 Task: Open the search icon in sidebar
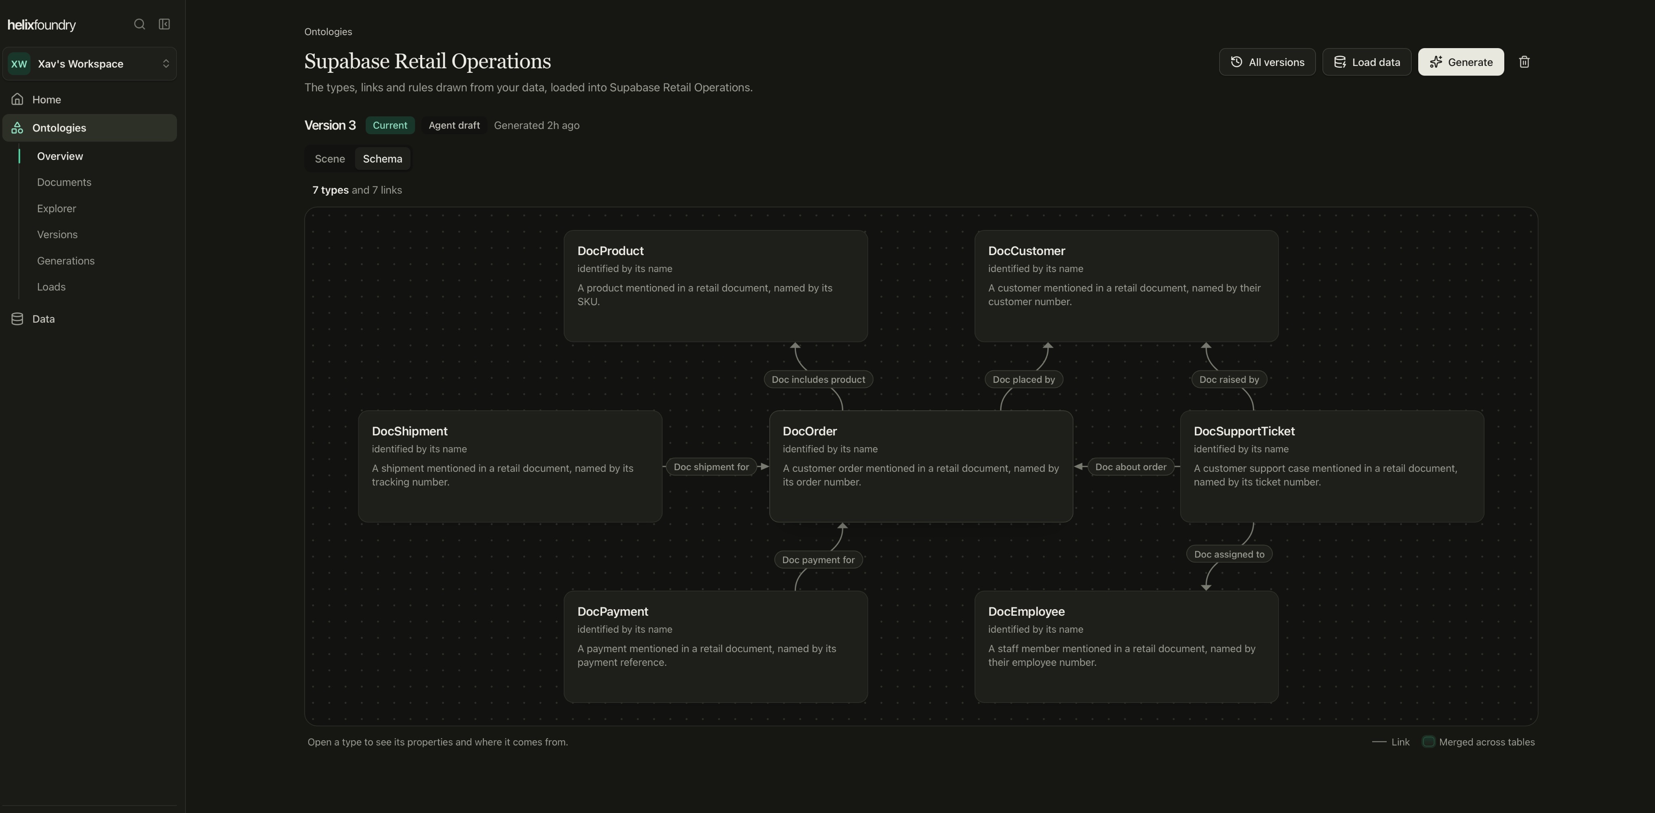click(x=139, y=24)
